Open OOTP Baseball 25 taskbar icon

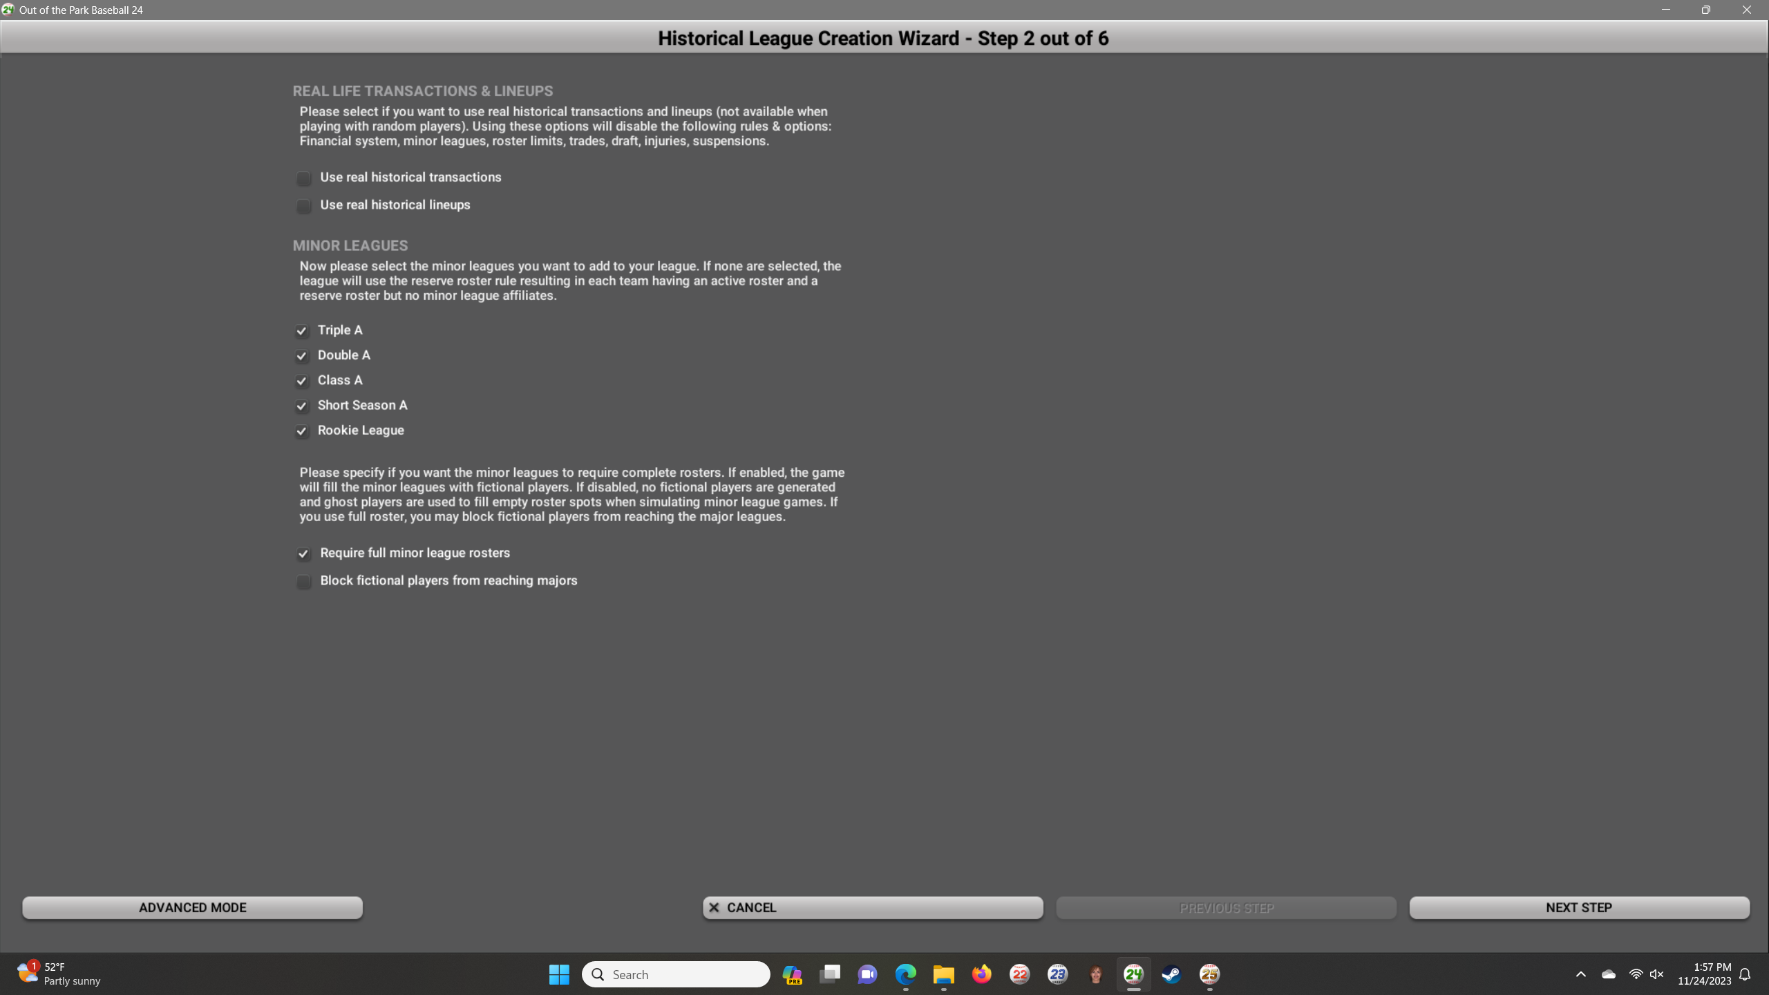coord(1209,974)
